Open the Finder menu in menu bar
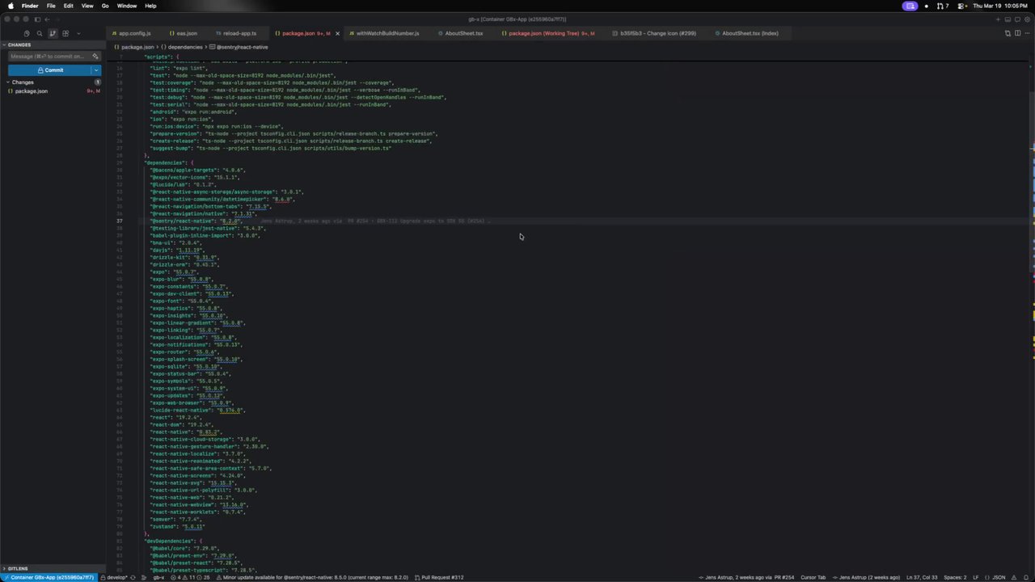This screenshot has width=1035, height=582. [x=29, y=6]
